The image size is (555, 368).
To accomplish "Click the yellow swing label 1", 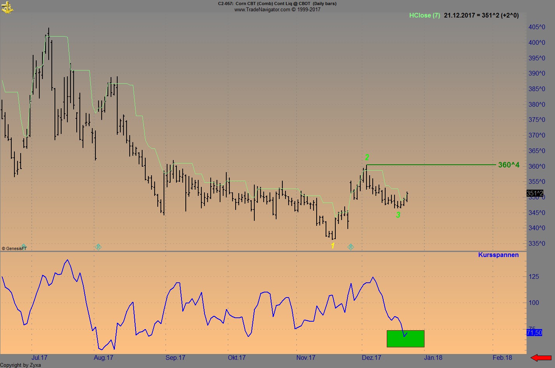I will (x=333, y=245).
